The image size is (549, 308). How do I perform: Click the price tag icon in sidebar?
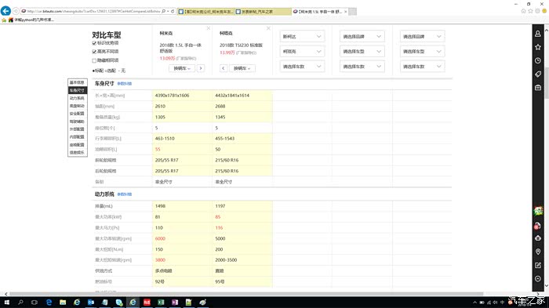pyautogui.click(x=538, y=74)
